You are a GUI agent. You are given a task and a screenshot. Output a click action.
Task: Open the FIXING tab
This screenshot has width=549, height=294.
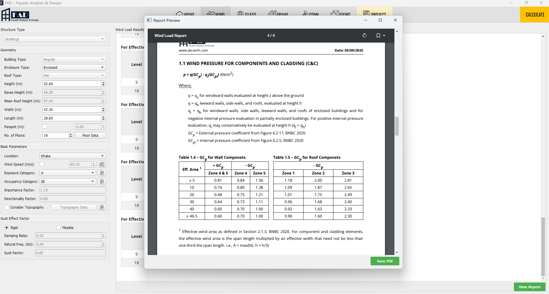340,13
